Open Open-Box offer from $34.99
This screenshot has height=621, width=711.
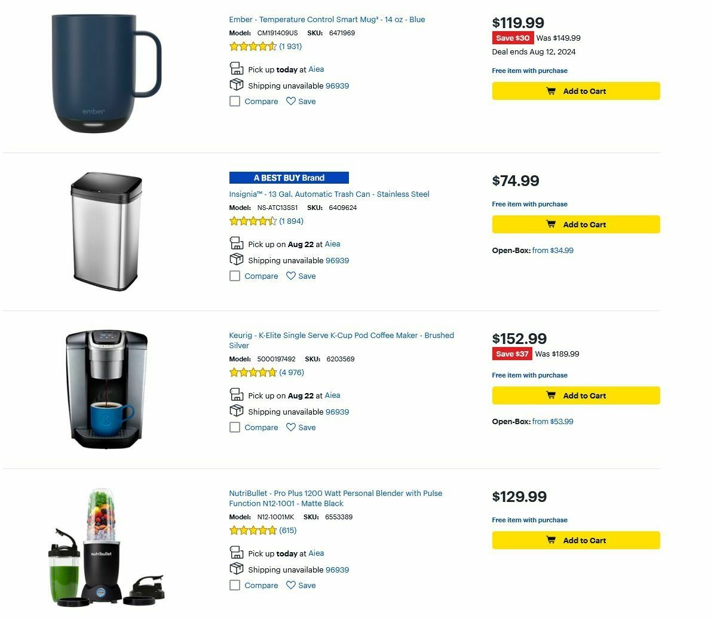tap(553, 250)
